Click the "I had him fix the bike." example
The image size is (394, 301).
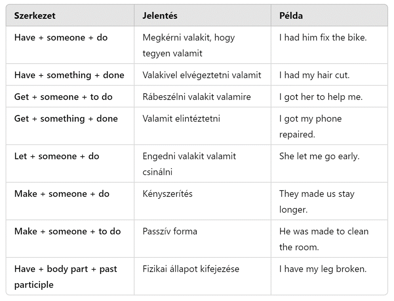pos(323,38)
